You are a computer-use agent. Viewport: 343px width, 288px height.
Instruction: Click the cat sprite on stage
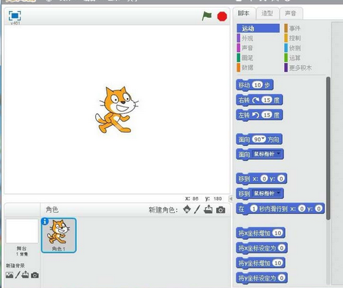(117, 110)
